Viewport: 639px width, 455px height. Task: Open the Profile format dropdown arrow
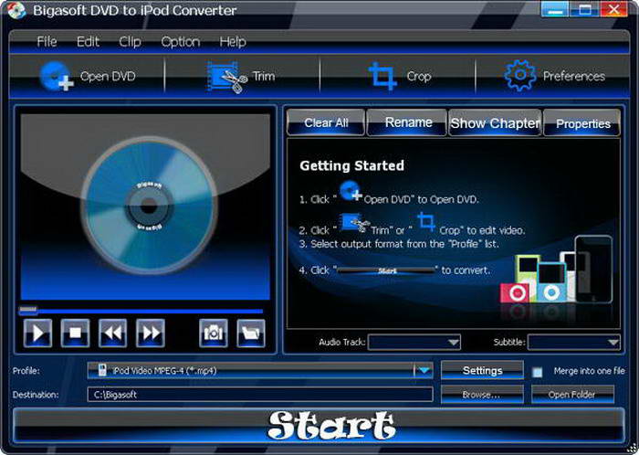pos(424,370)
